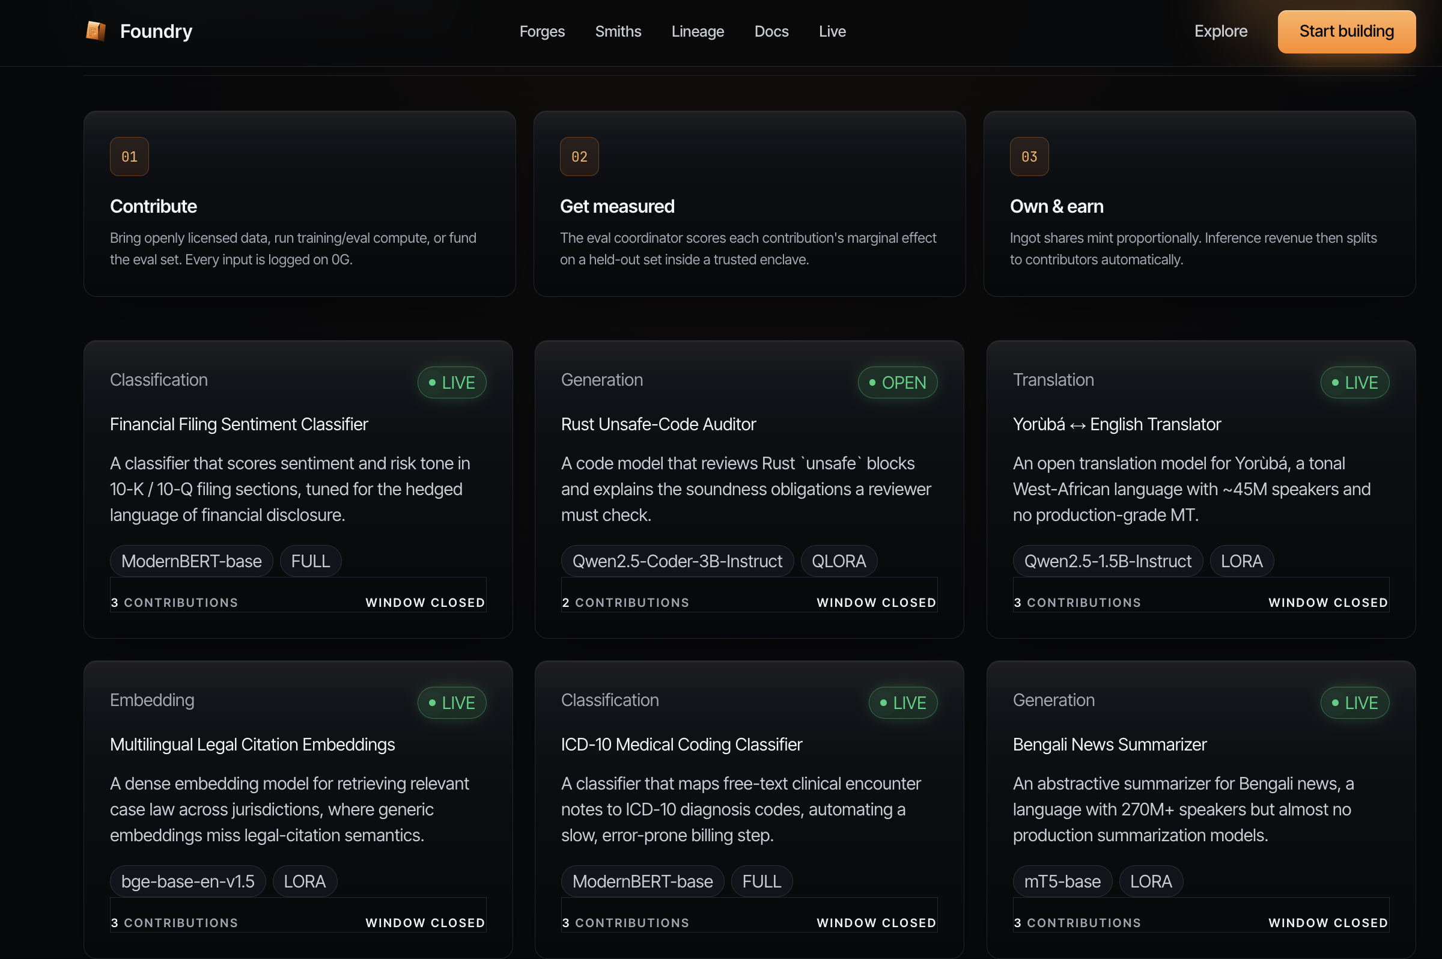Click LIVE badge on Legal Citation Embeddings card

[x=451, y=703]
